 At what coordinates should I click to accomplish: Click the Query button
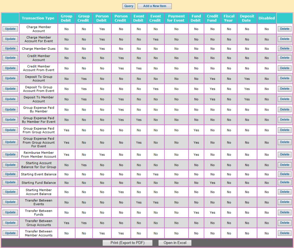pyautogui.click(x=129, y=6)
